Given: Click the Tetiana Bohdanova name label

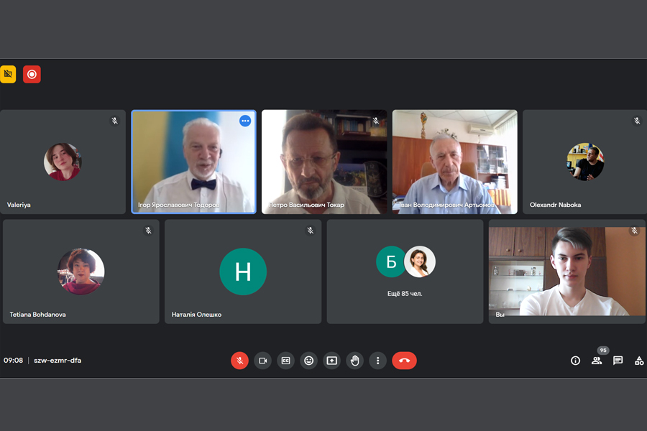Looking at the screenshot, I should (x=37, y=315).
